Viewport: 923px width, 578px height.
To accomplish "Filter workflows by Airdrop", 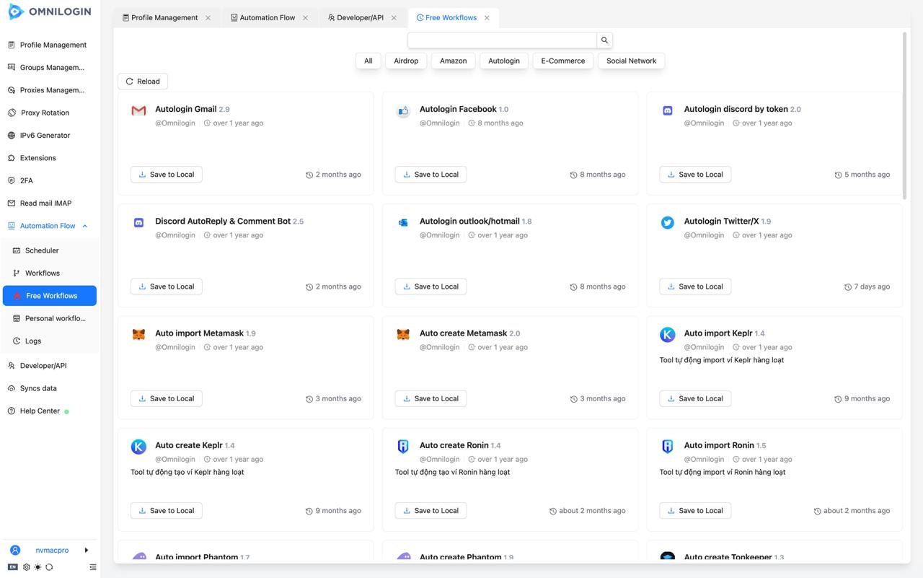I will pyautogui.click(x=406, y=61).
